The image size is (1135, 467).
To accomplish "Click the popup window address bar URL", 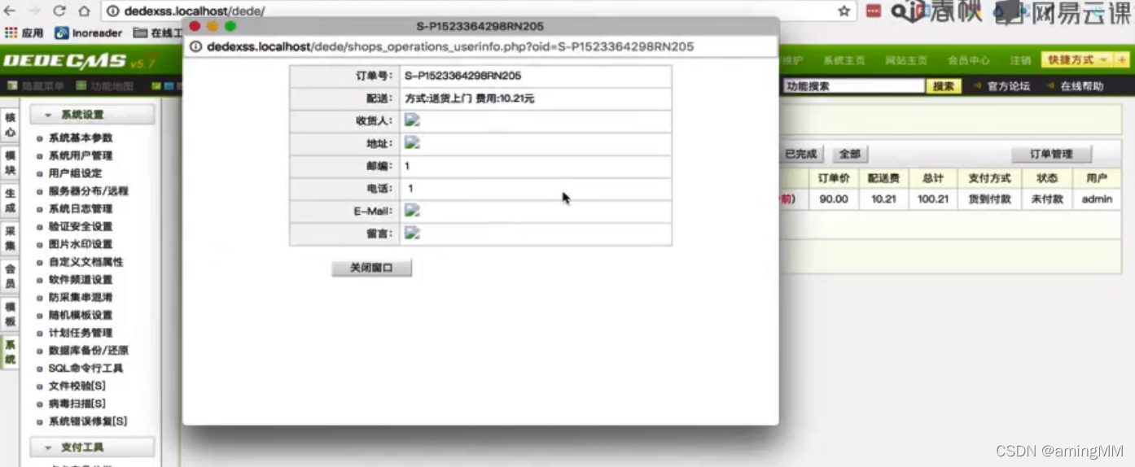I will click(450, 47).
